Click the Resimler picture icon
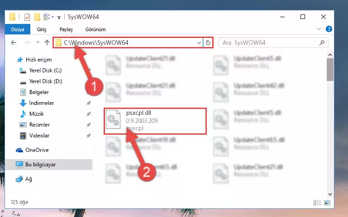348x217 pixels. click(x=23, y=125)
